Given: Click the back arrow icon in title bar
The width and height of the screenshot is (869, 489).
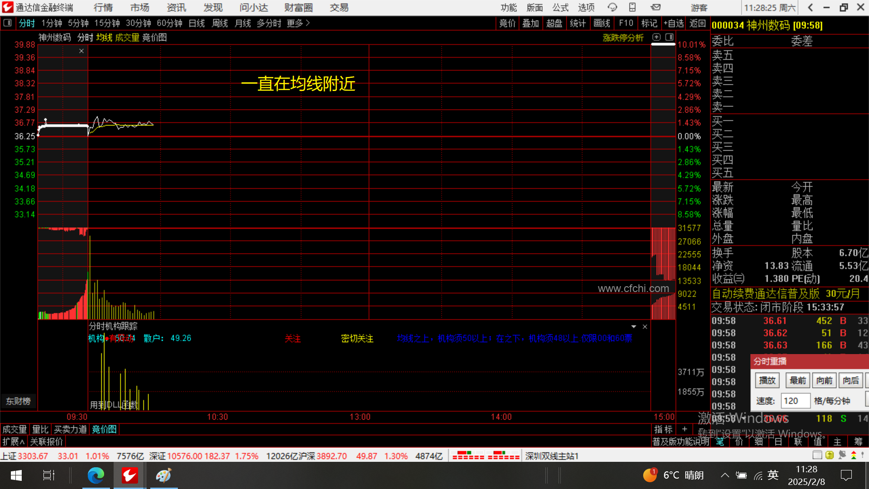Looking at the screenshot, I should pos(810,7).
